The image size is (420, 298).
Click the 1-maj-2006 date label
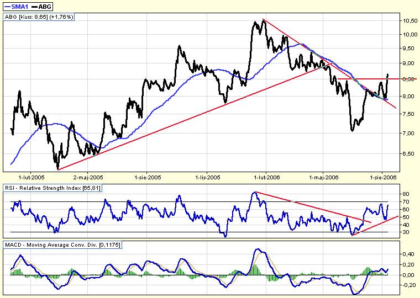pos(324,177)
